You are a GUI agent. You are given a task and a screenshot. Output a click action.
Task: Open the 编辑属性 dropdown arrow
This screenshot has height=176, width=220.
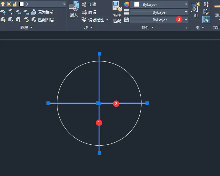tap(107, 20)
